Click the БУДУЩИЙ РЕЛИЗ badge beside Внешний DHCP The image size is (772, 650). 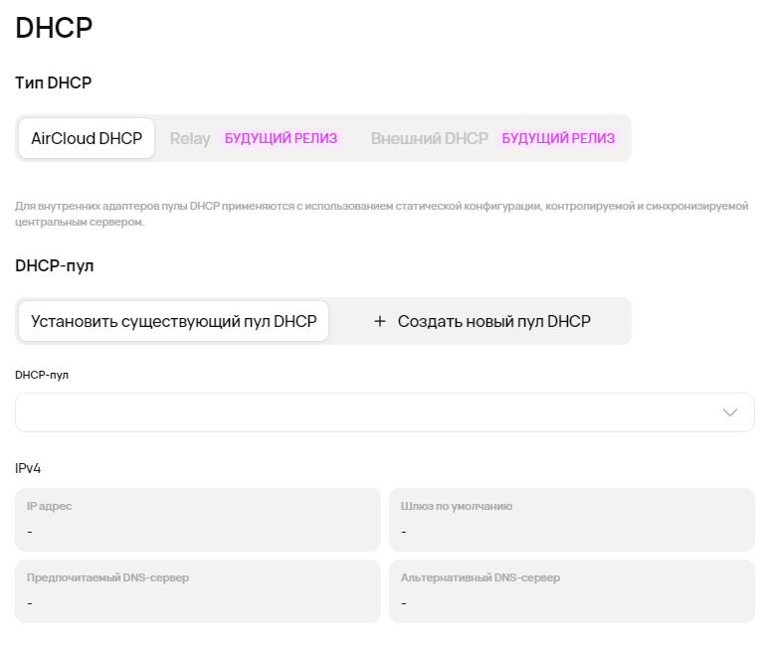(558, 139)
